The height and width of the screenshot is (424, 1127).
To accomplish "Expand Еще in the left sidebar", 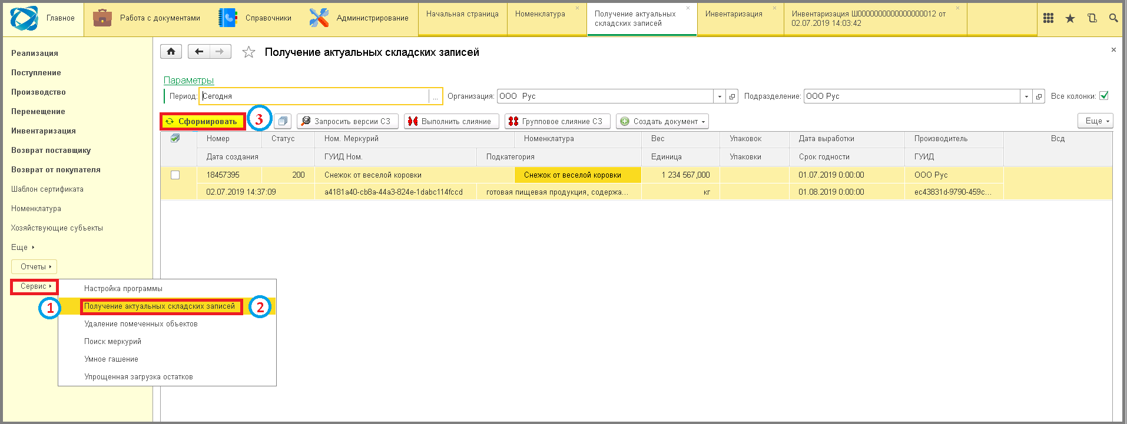I will tap(22, 247).
